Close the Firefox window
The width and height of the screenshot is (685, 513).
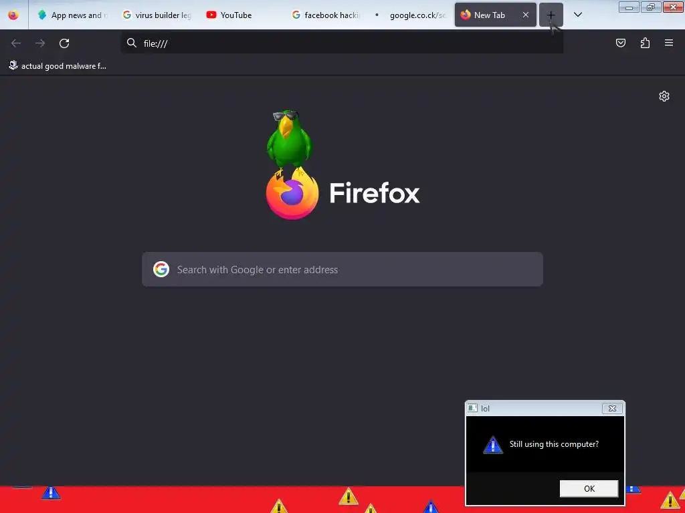point(673,7)
